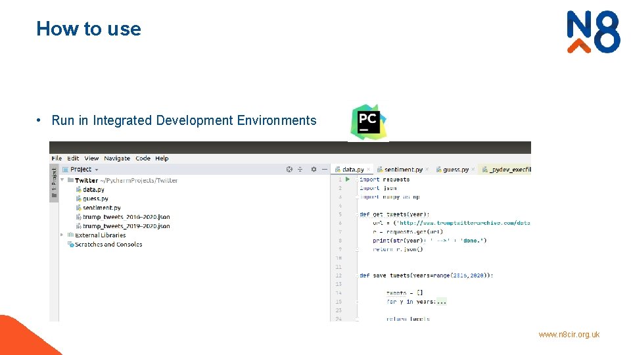Switch to the sentiment.py editor tab

coord(403,170)
